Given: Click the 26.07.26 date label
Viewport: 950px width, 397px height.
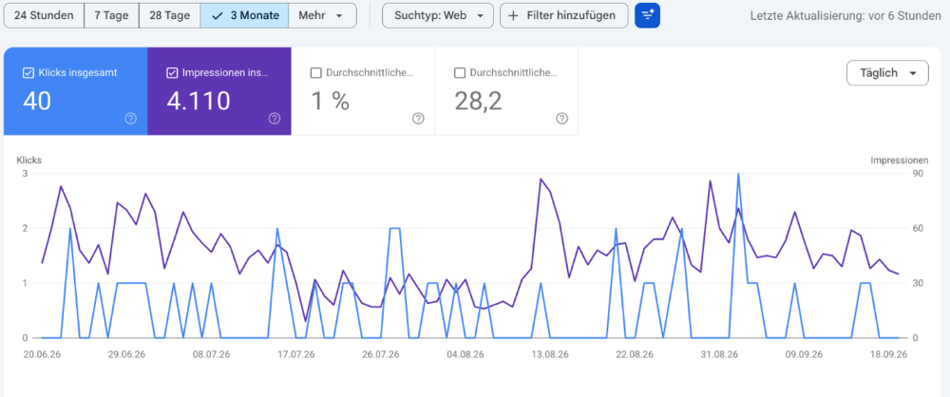Looking at the screenshot, I should 381,355.
